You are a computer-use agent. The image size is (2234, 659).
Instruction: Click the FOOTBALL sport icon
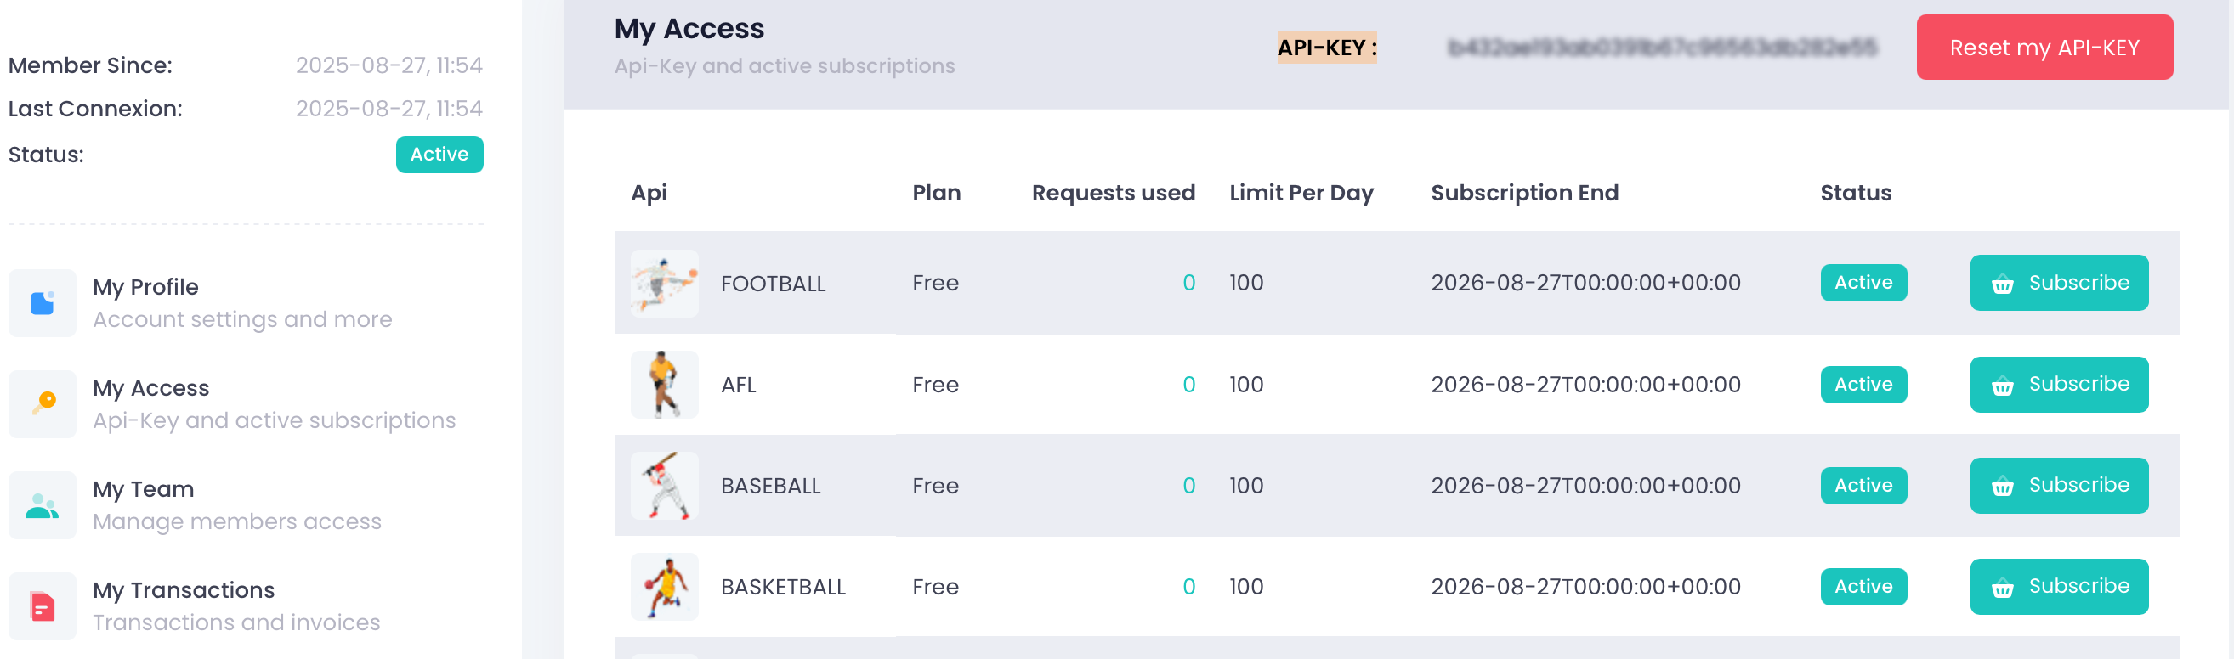point(663,283)
